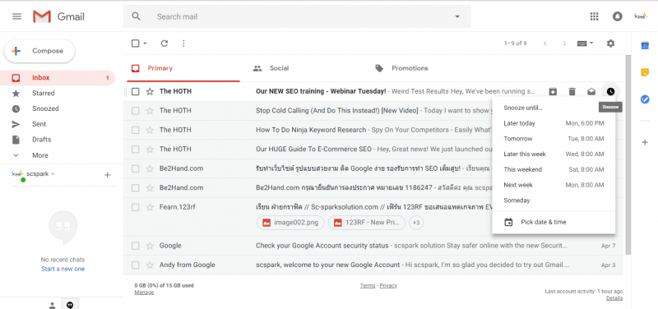Open the Tasks side panel icon
The width and height of the screenshot is (658, 309).
645,99
